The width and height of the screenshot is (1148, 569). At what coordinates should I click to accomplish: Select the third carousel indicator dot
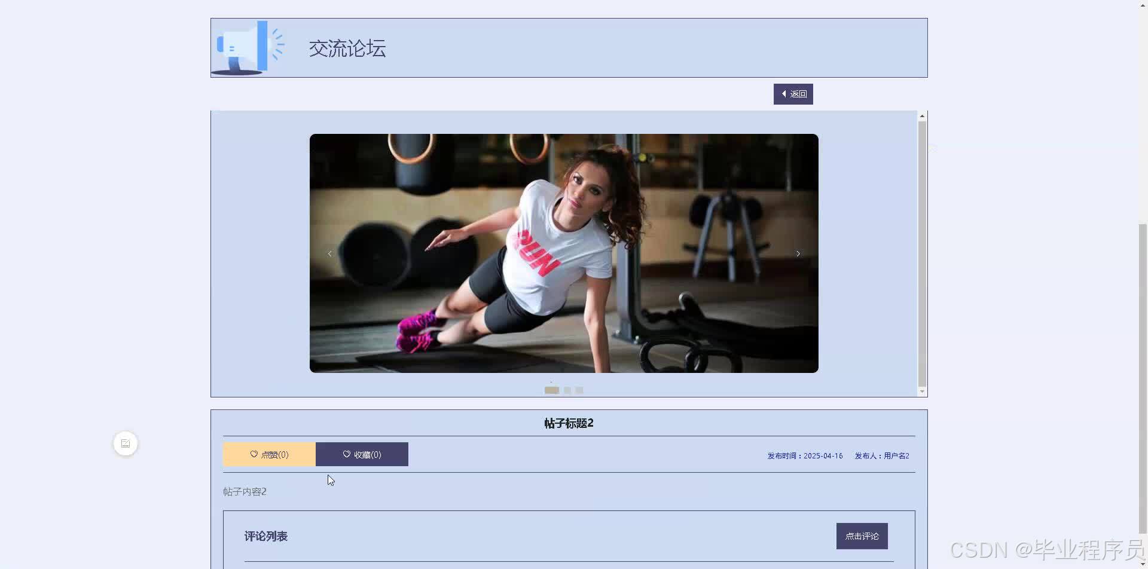579,390
